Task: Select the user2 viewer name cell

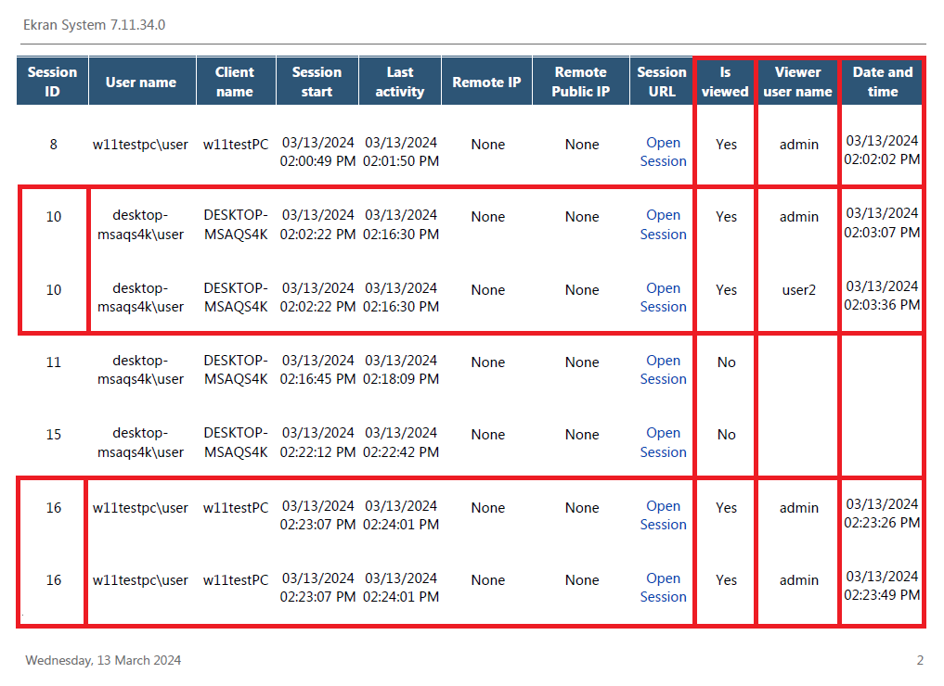Action: [x=798, y=290]
